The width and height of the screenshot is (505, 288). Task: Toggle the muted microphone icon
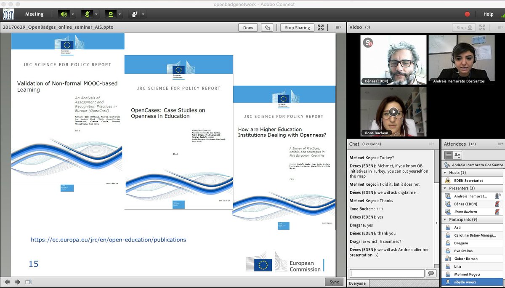click(87, 14)
